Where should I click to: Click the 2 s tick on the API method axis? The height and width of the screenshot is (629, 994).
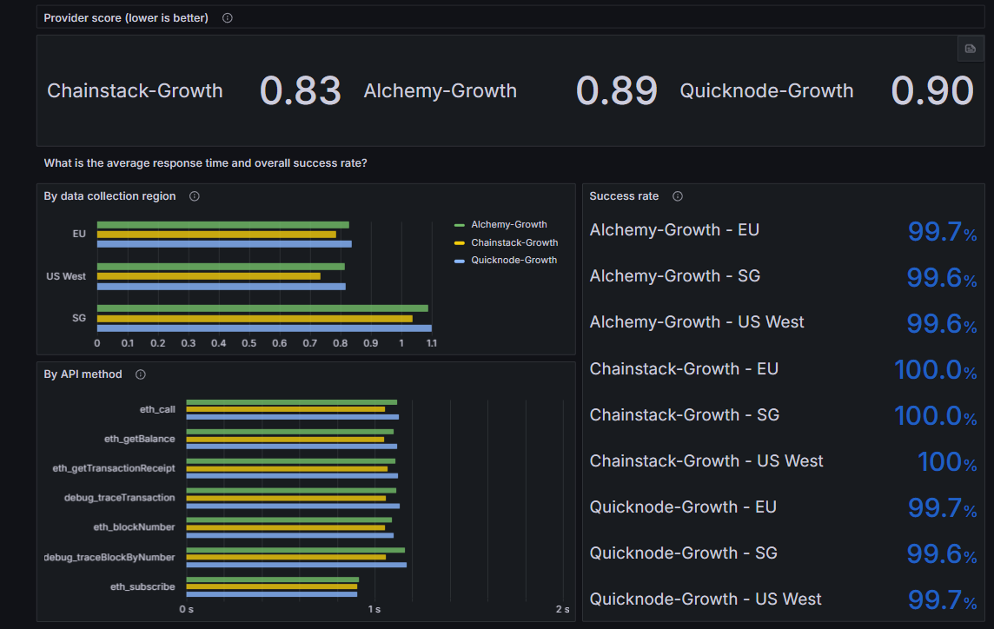562,609
